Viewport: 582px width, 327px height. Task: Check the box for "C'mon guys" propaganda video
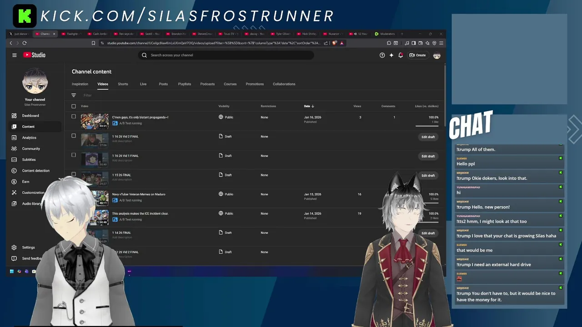(74, 116)
